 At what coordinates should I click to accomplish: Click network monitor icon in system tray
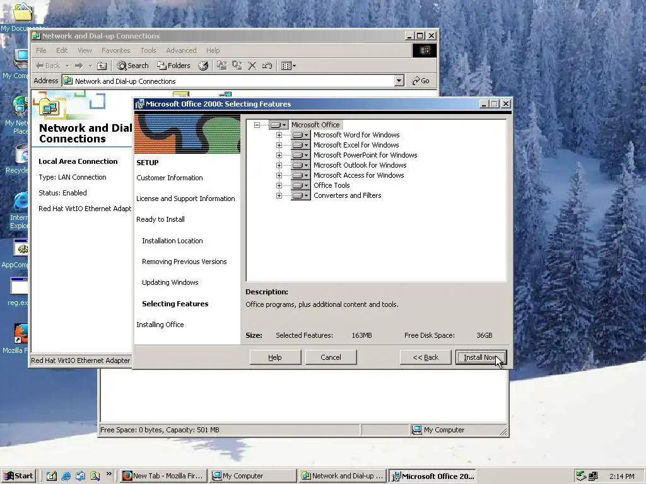tap(593, 476)
